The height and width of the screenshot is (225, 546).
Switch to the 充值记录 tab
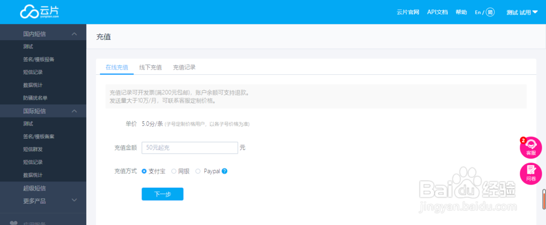pos(184,67)
